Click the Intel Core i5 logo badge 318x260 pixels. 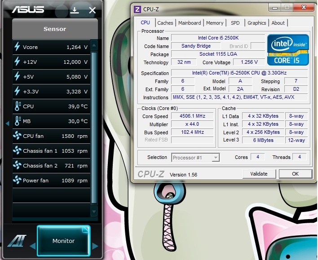point(288,50)
